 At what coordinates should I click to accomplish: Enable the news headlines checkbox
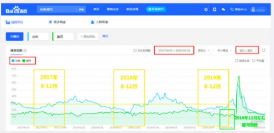point(236,61)
